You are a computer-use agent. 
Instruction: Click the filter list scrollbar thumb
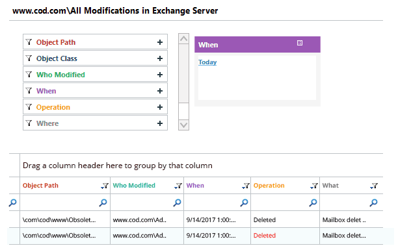183,73
